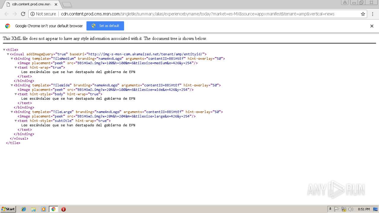The height and width of the screenshot is (213, 379).
Task: Open the Chrome user profile button
Action: (345, 2)
